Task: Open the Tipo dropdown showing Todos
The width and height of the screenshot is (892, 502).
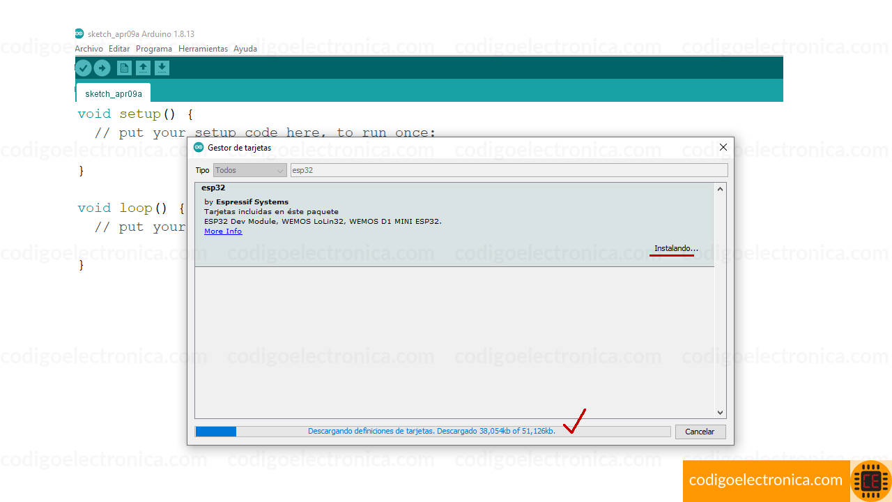Action: (250, 170)
